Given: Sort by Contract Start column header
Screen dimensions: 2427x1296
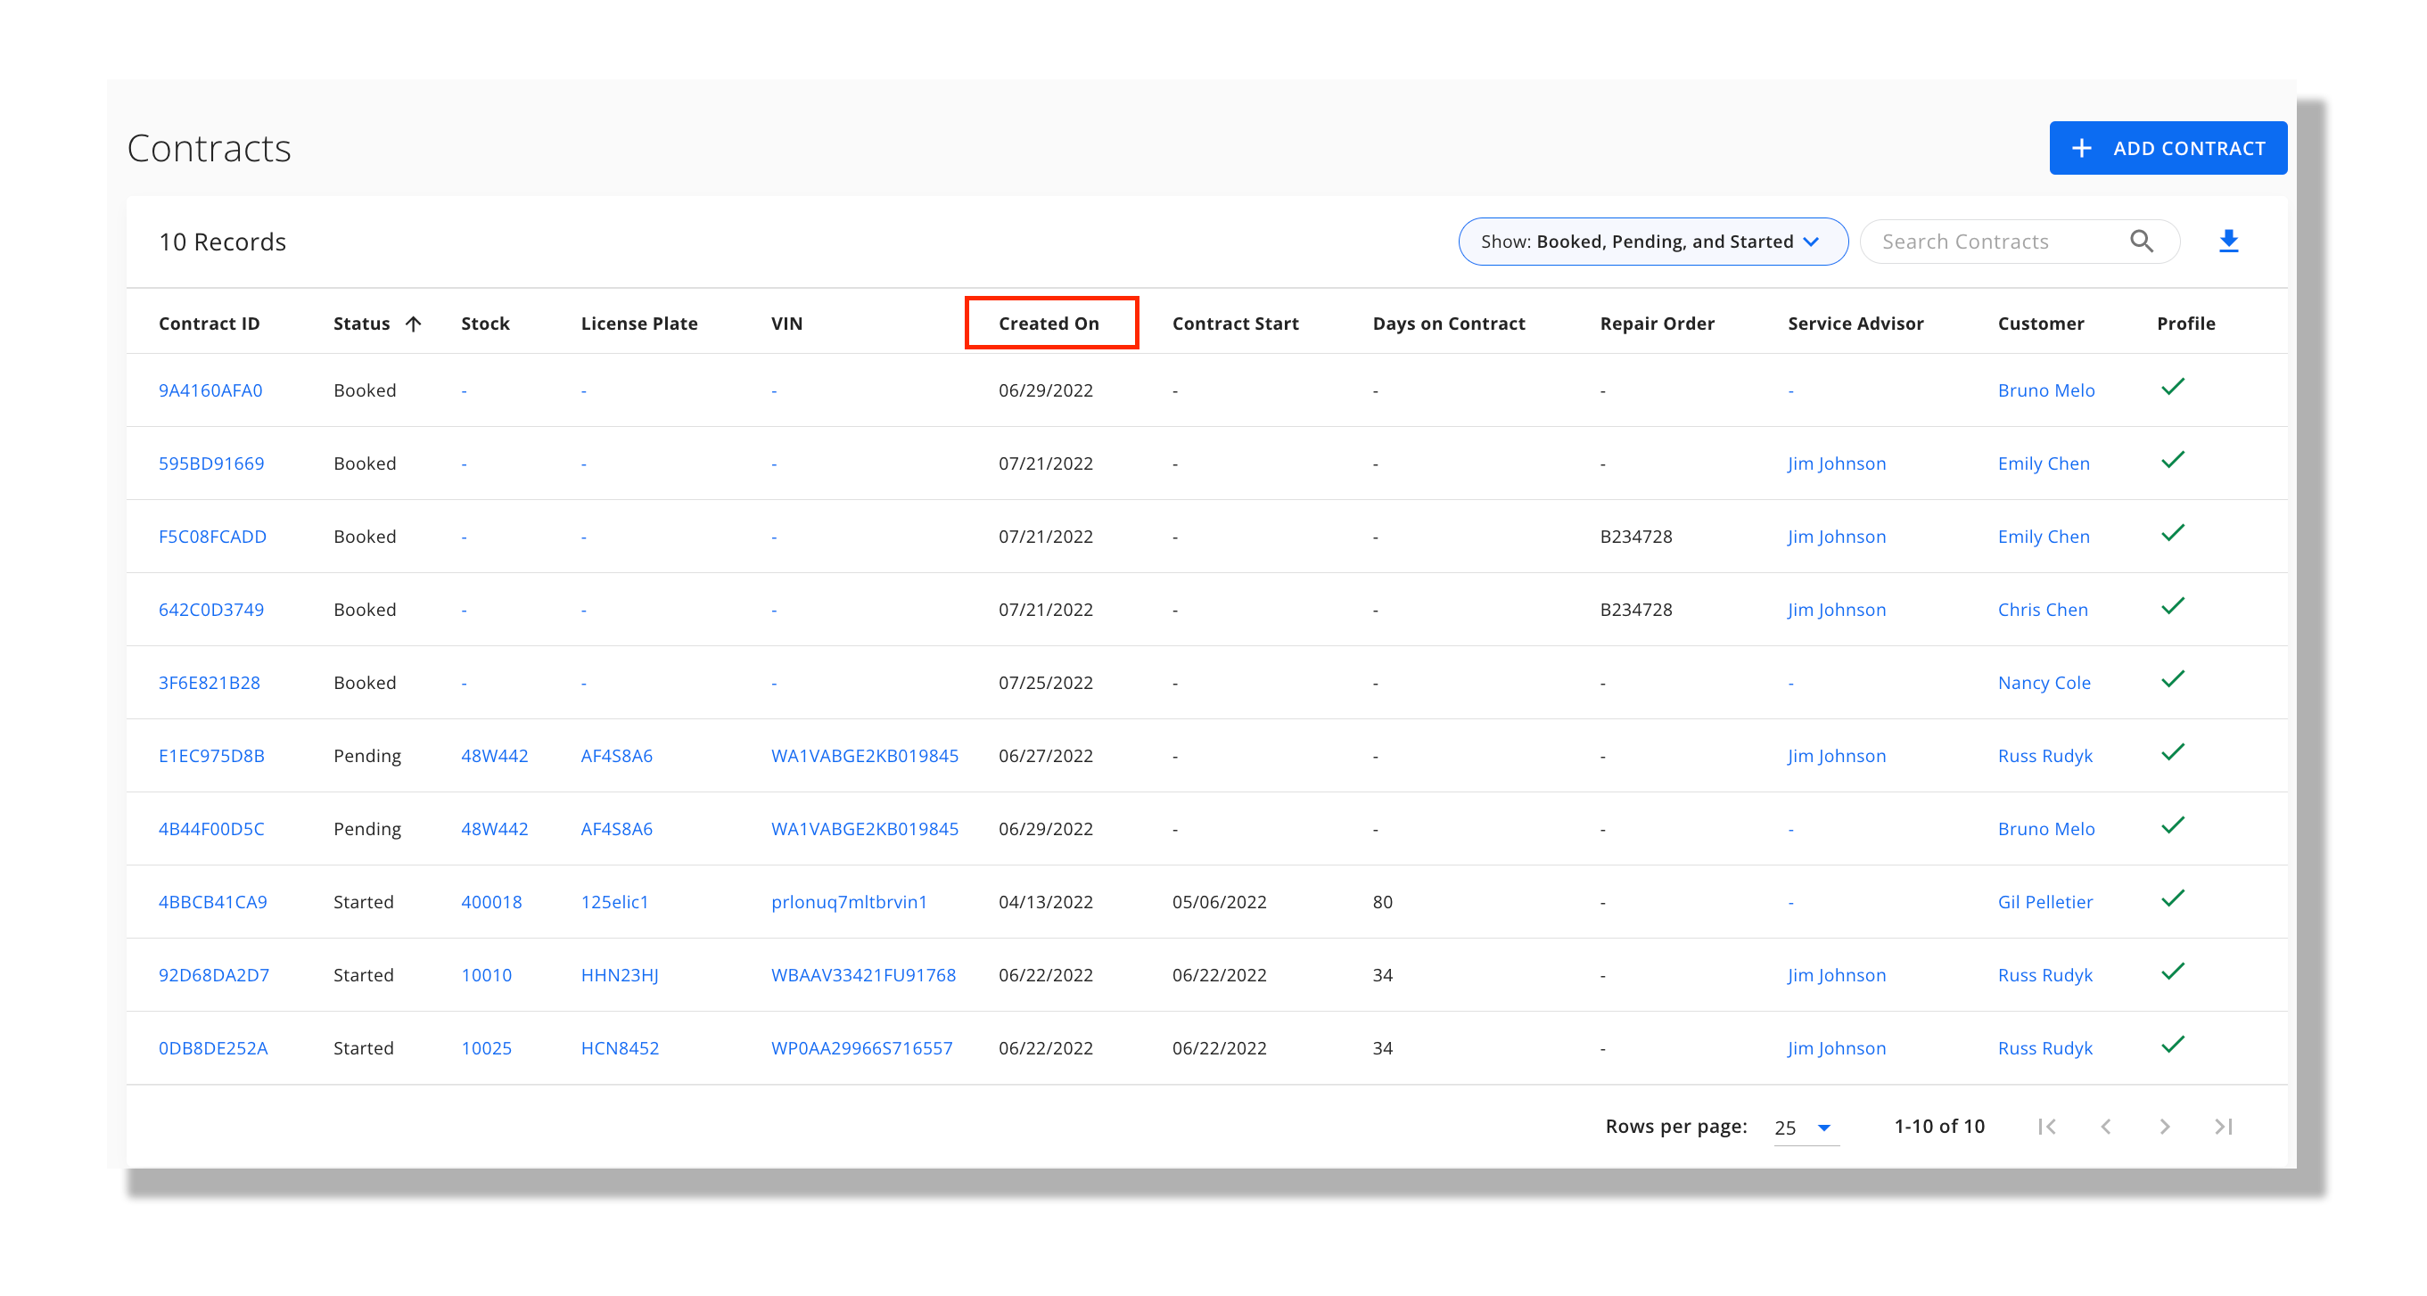Looking at the screenshot, I should (x=1234, y=323).
